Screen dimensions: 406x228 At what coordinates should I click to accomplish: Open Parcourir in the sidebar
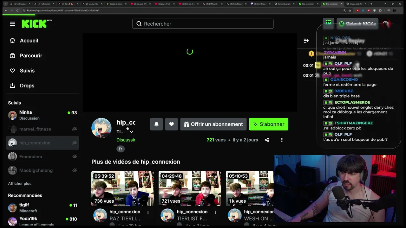31,56
